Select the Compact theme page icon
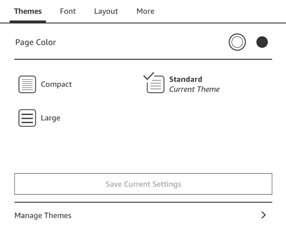Image resolution: width=286 pixels, height=228 pixels. coord(27,84)
